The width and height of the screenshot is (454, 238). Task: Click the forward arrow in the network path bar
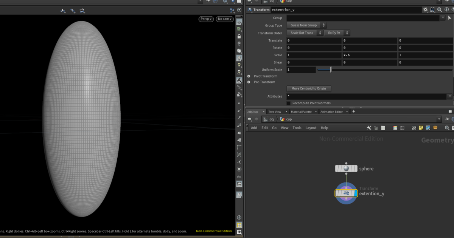point(257,119)
